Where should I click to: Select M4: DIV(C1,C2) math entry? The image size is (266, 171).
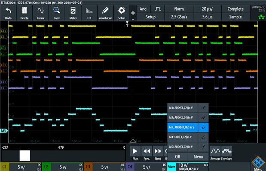[182, 137]
